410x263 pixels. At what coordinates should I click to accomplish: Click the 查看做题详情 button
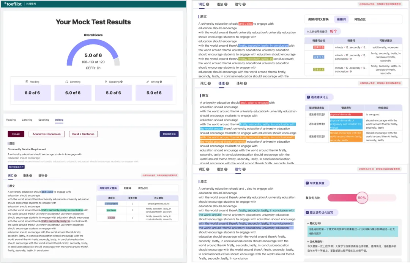click(169, 134)
